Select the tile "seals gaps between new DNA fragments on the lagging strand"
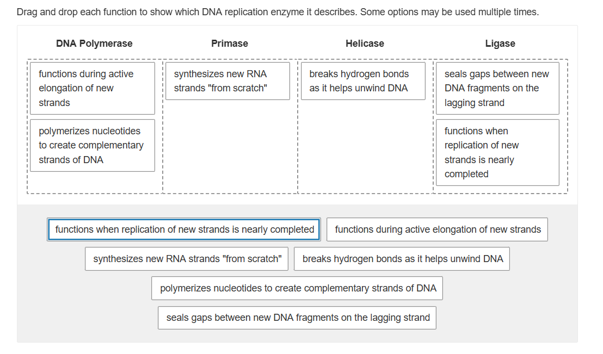This screenshot has width=603, height=354. [297, 317]
